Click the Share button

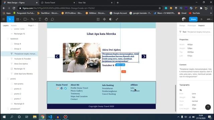(193, 19)
